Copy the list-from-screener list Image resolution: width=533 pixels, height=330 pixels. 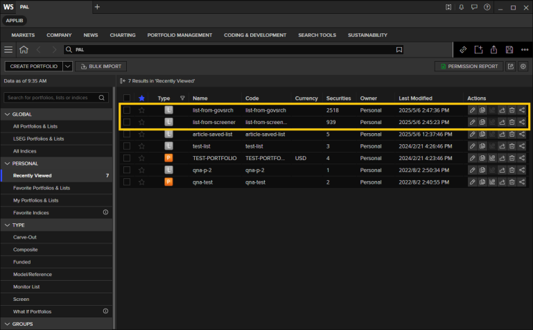(x=482, y=122)
